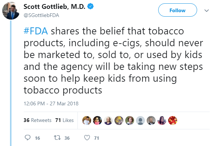Click the retweet arrows icon
The height and width of the screenshot is (146, 216).
[x=57, y=137]
